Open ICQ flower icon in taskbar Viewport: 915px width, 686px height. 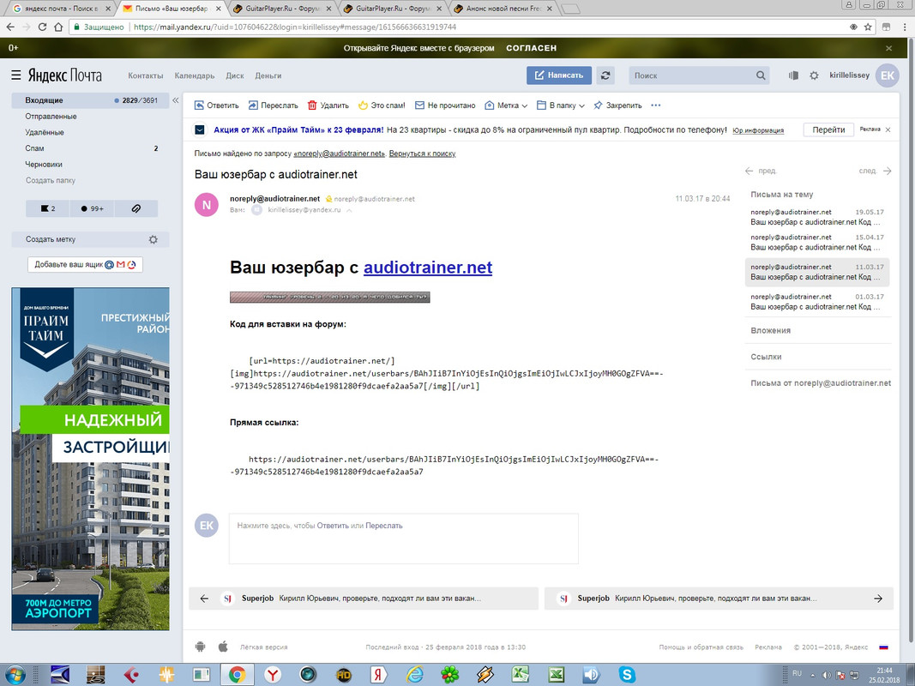click(x=449, y=675)
